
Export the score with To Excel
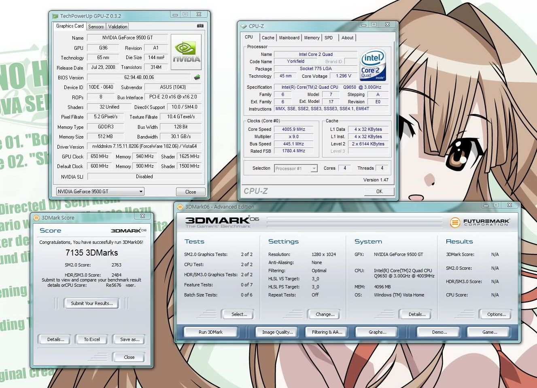pyautogui.click(x=91, y=339)
